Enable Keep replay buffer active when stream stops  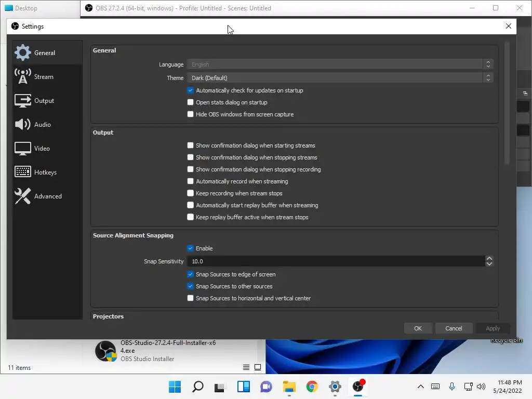190,217
